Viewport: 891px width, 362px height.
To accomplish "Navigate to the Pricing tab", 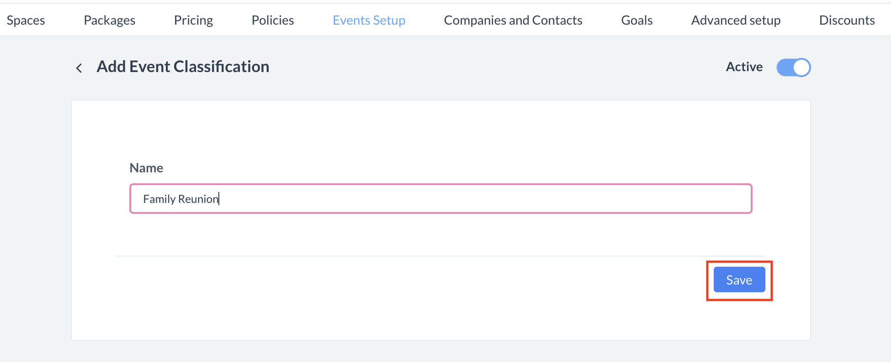I will (x=193, y=20).
